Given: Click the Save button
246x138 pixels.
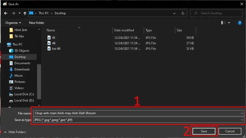Looking at the screenshot, I should click(204, 131).
